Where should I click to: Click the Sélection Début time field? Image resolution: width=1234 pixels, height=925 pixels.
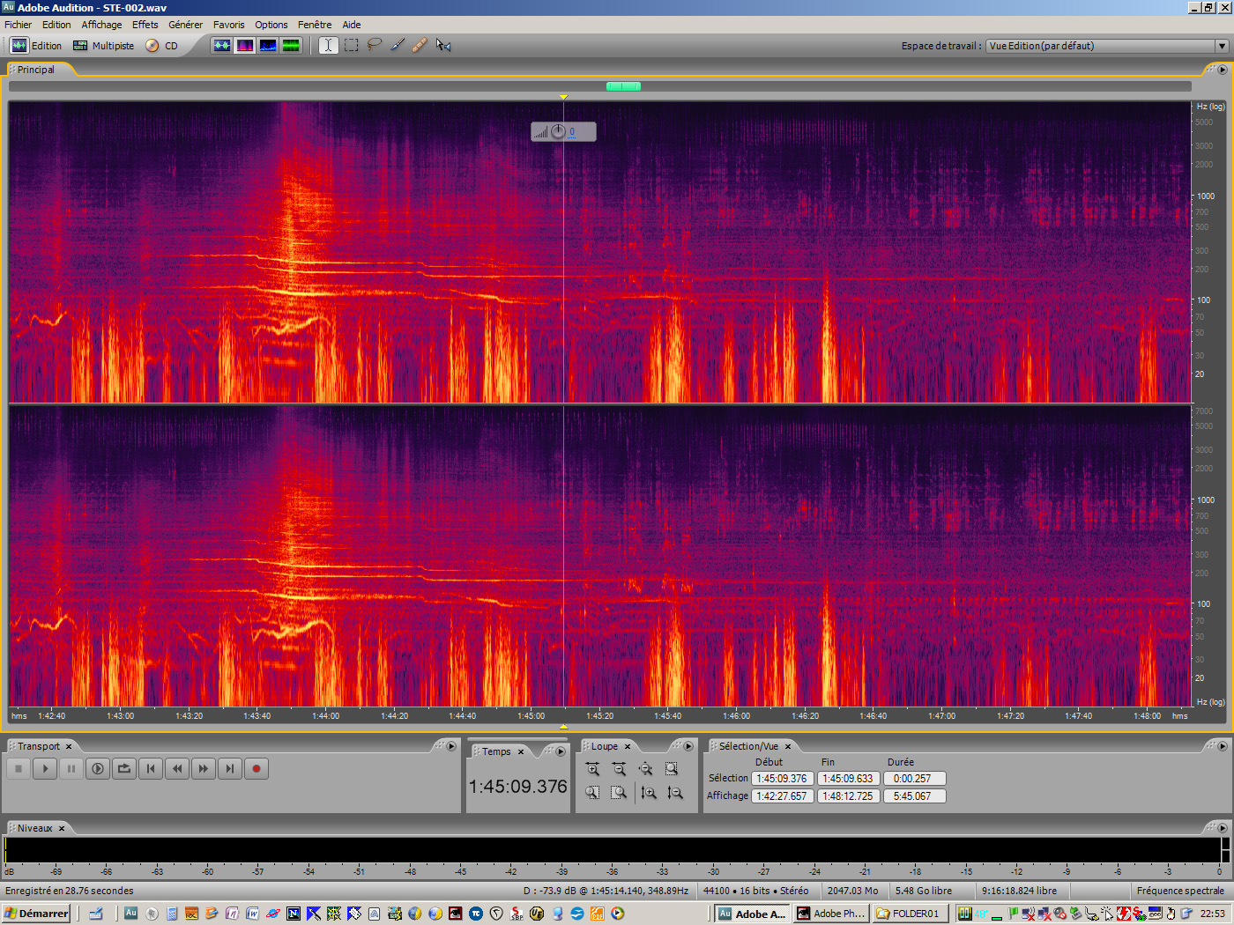(782, 779)
